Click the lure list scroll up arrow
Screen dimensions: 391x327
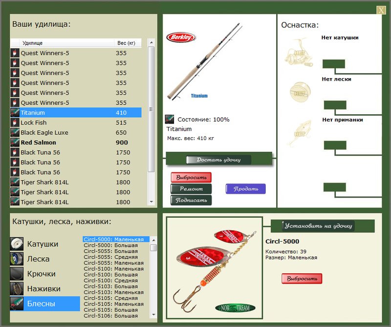click(153, 240)
